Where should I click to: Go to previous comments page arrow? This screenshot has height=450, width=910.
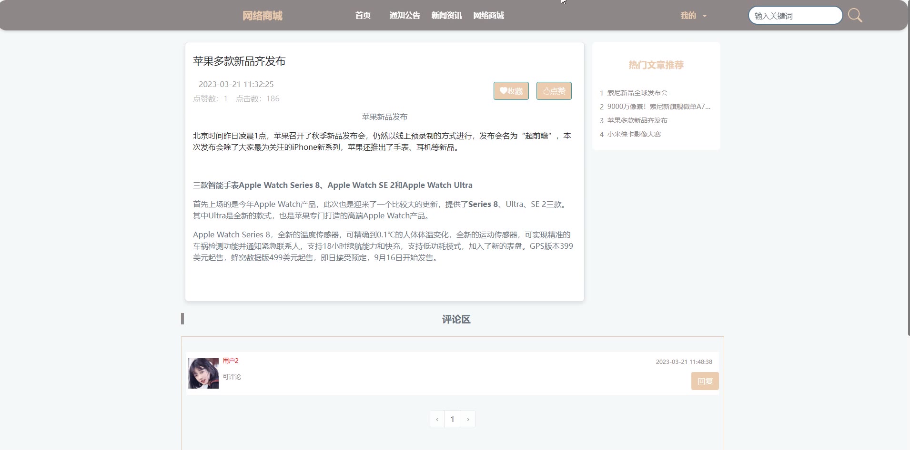pos(437,419)
